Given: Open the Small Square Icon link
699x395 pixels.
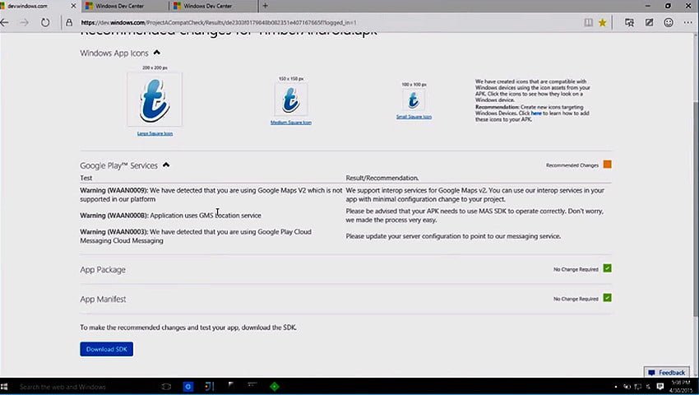Looking at the screenshot, I should (x=414, y=117).
